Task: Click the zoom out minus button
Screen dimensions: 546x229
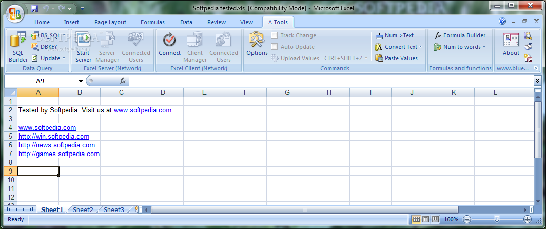Action: pyautogui.click(x=467, y=219)
